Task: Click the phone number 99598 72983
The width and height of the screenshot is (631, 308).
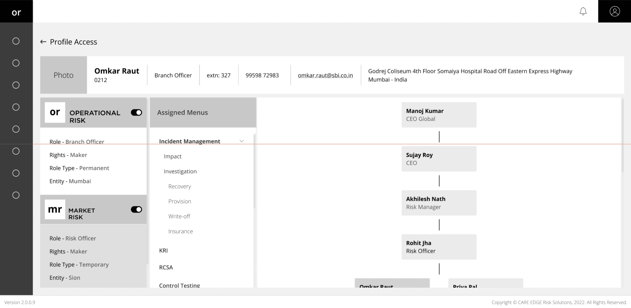Action: click(262, 75)
